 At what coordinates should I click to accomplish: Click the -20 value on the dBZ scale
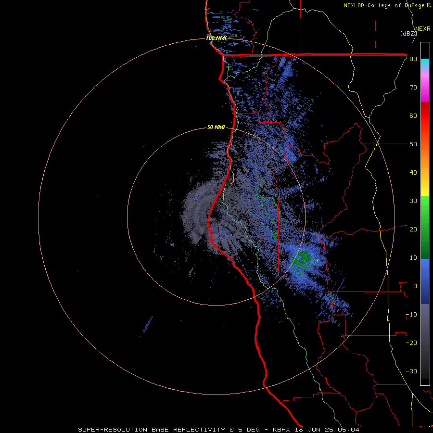[x=411, y=343]
